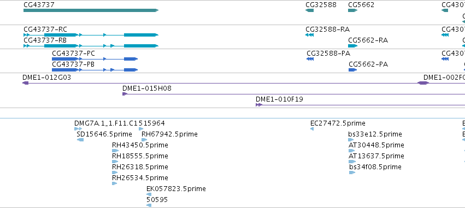465x208 pixels.
Task: Select the CG5662-PA protein glyph
Action: (x=352, y=70)
